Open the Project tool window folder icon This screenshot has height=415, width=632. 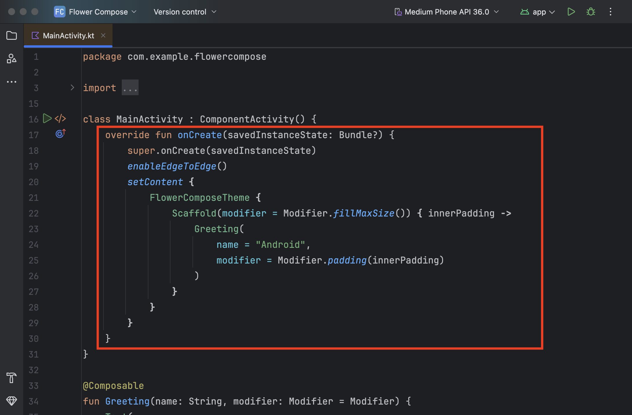12,36
